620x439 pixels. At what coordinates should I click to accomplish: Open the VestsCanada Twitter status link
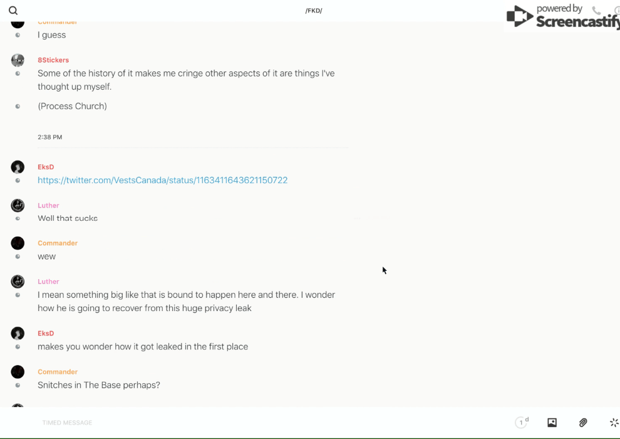pyautogui.click(x=162, y=180)
